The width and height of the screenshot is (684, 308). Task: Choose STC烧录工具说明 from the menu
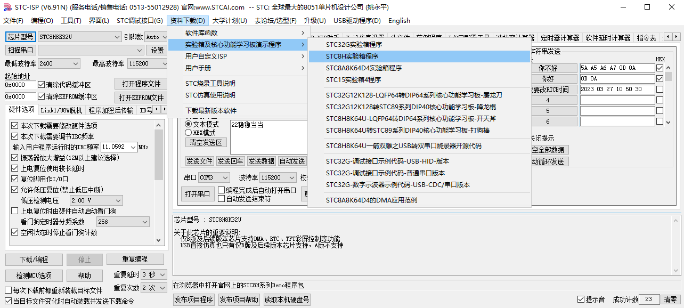[238, 84]
